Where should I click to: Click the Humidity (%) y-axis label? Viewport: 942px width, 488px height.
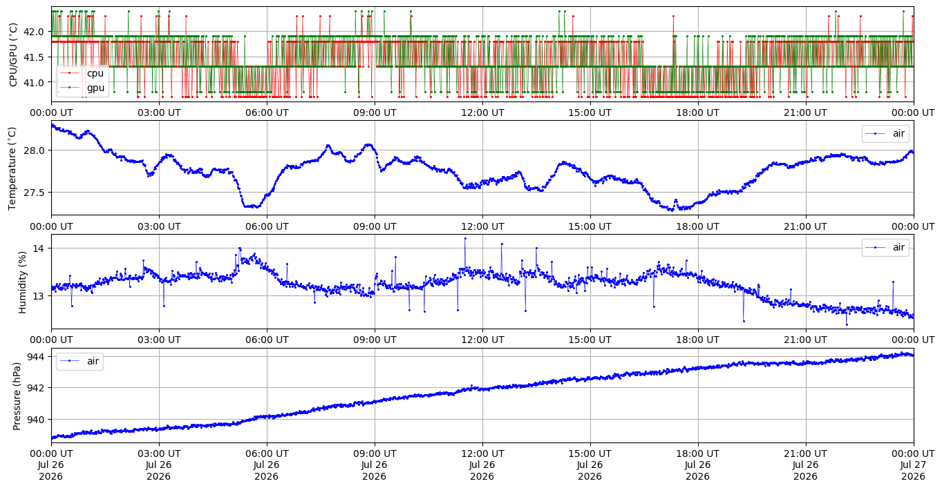click(x=23, y=282)
